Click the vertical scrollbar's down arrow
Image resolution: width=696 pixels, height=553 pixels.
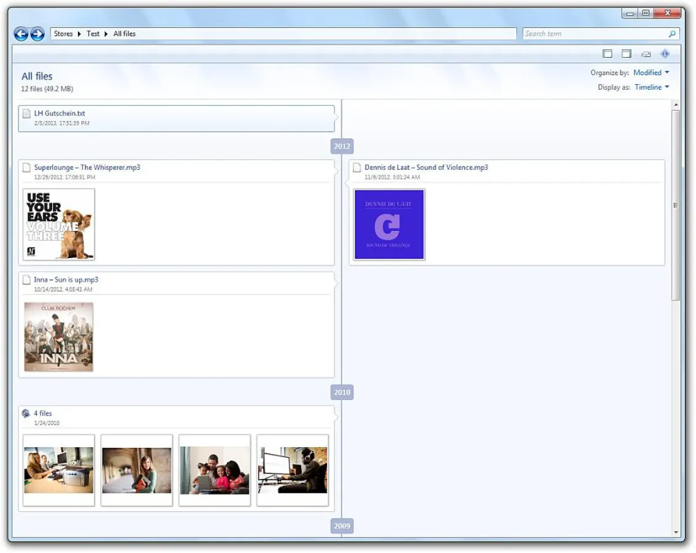(676, 532)
